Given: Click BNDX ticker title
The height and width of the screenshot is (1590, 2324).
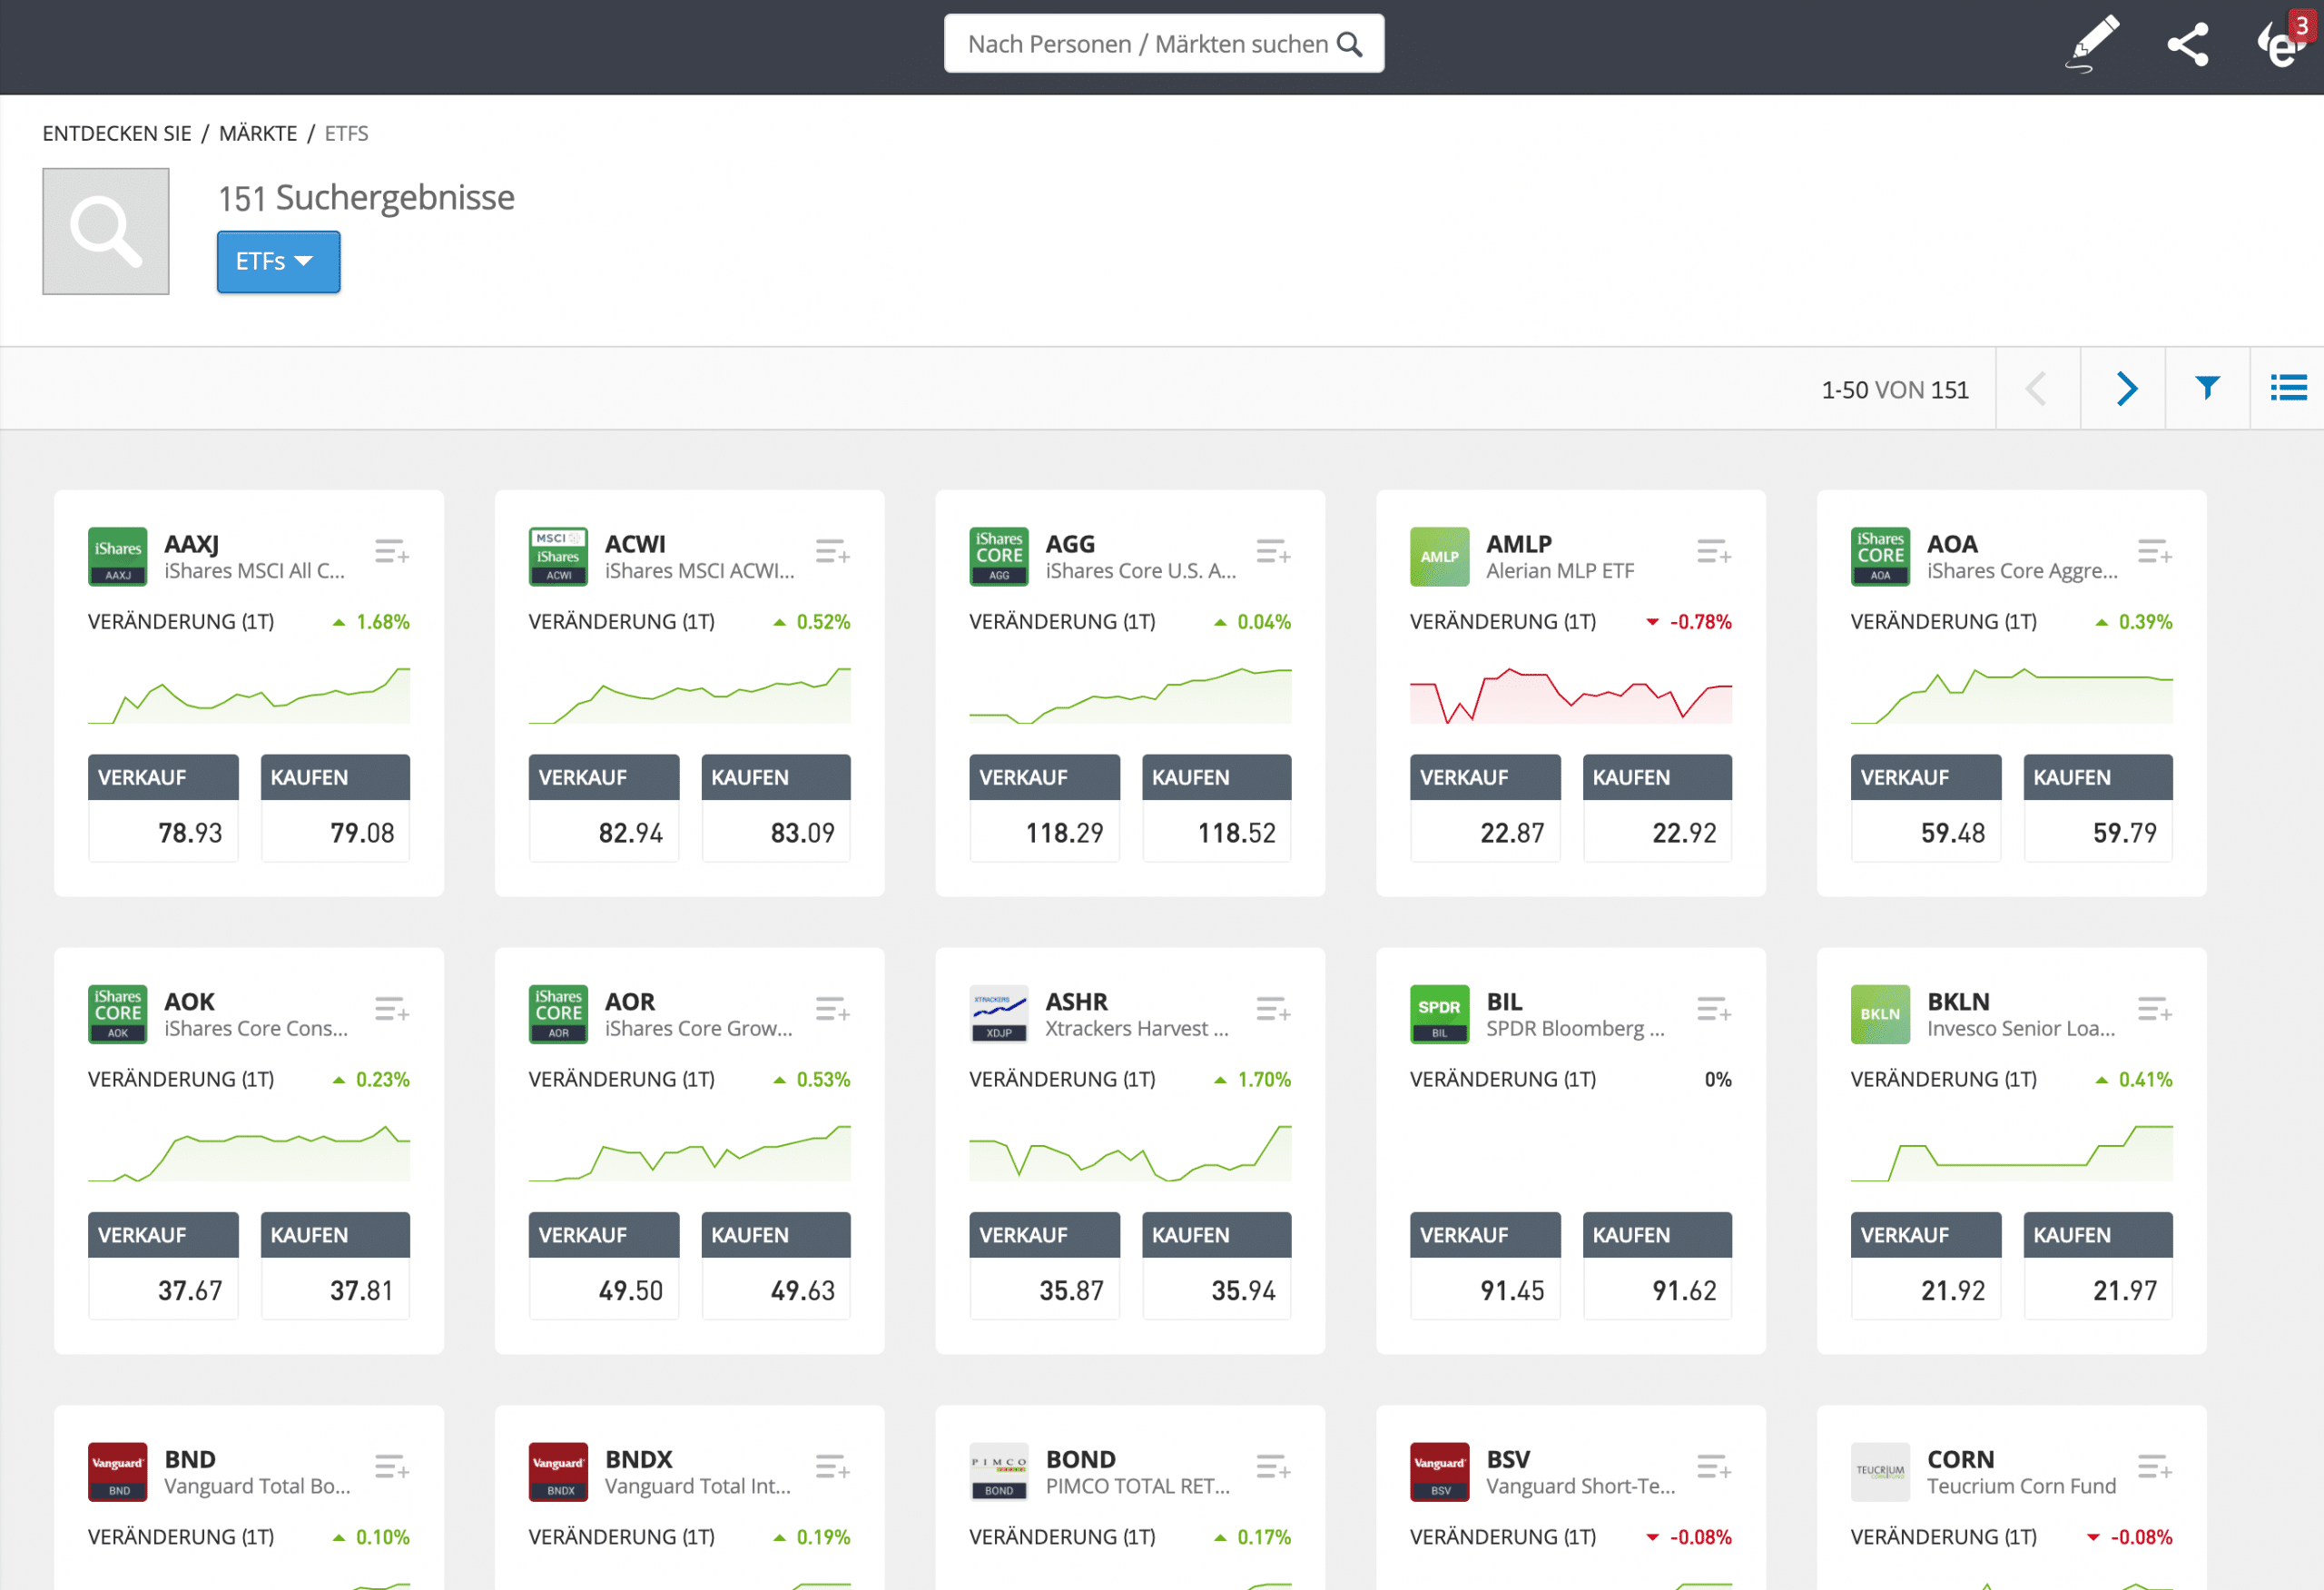Looking at the screenshot, I should click(639, 1460).
